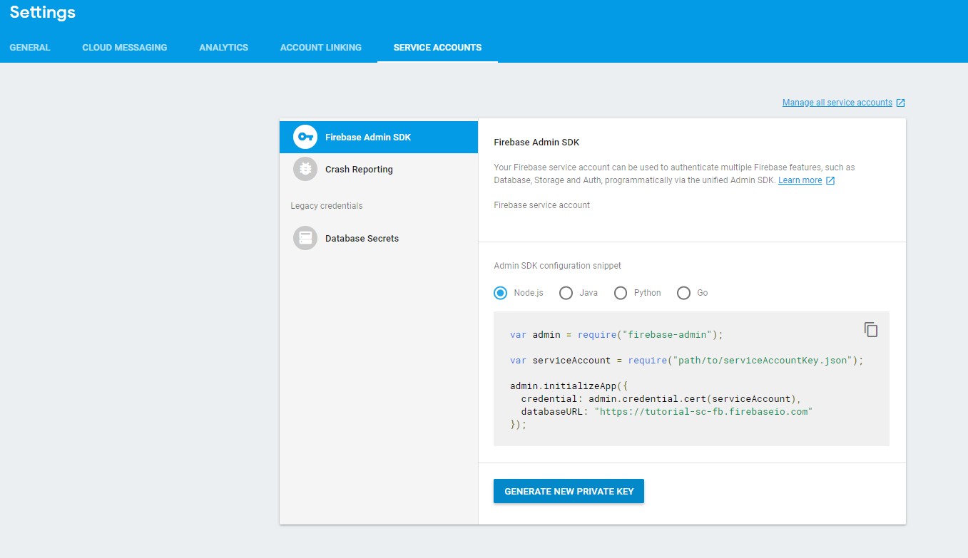The height and width of the screenshot is (558, 968).
Task: Choose the Go radio option
Action: pos(683,293)
